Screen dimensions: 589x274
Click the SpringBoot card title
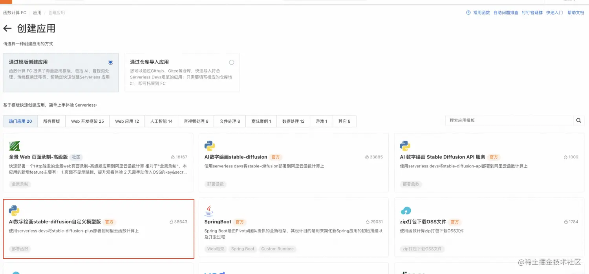point(218,221)
